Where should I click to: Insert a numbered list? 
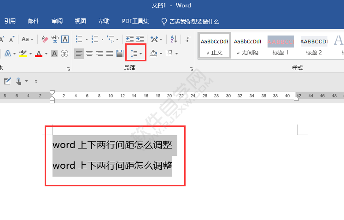(x=95, y=39)
